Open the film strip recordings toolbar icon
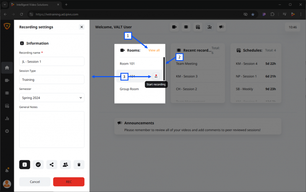This screenshot has width=306, height=192. point(186,27)
